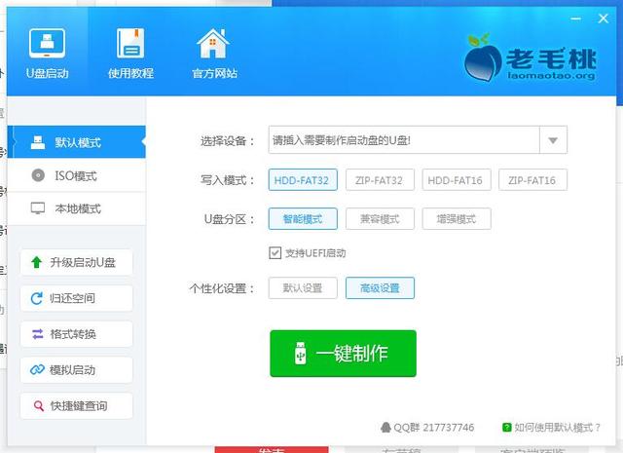
Task: Choose 兼容模式 partition option
Action: point(380,219)
